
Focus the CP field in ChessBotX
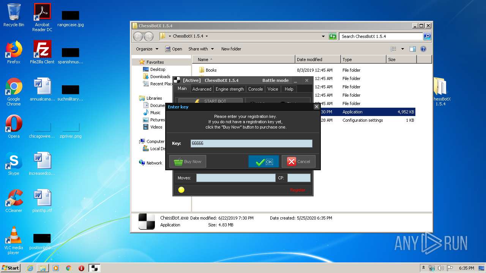pos(299,178)
